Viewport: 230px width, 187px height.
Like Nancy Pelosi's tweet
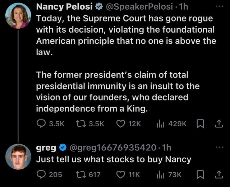(x=121, y=123)
